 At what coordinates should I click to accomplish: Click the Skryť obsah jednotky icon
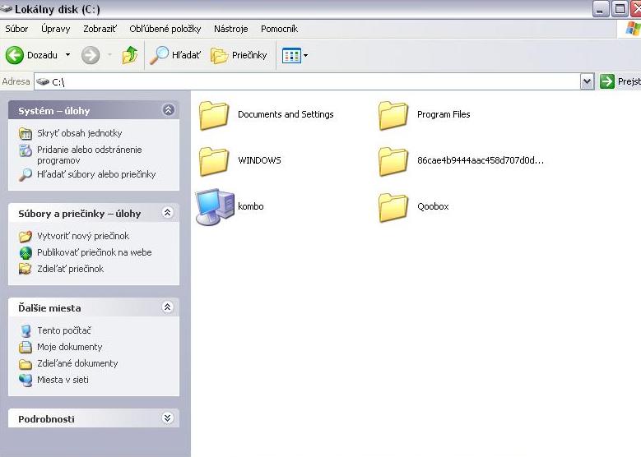26,133
